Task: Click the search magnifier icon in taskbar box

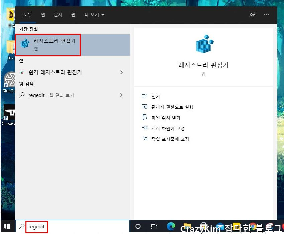Action: pyautogui.click(x=22, y=226)
